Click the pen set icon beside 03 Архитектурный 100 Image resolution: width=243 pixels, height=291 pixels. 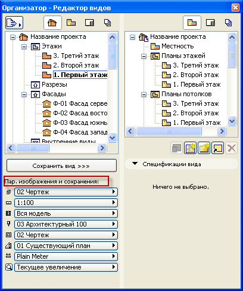pos(8,224)
